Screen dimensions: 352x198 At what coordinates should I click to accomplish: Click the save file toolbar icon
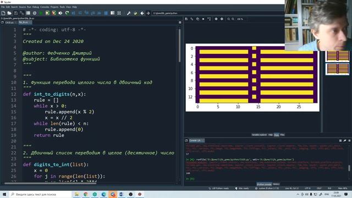[x=16, y=13]
